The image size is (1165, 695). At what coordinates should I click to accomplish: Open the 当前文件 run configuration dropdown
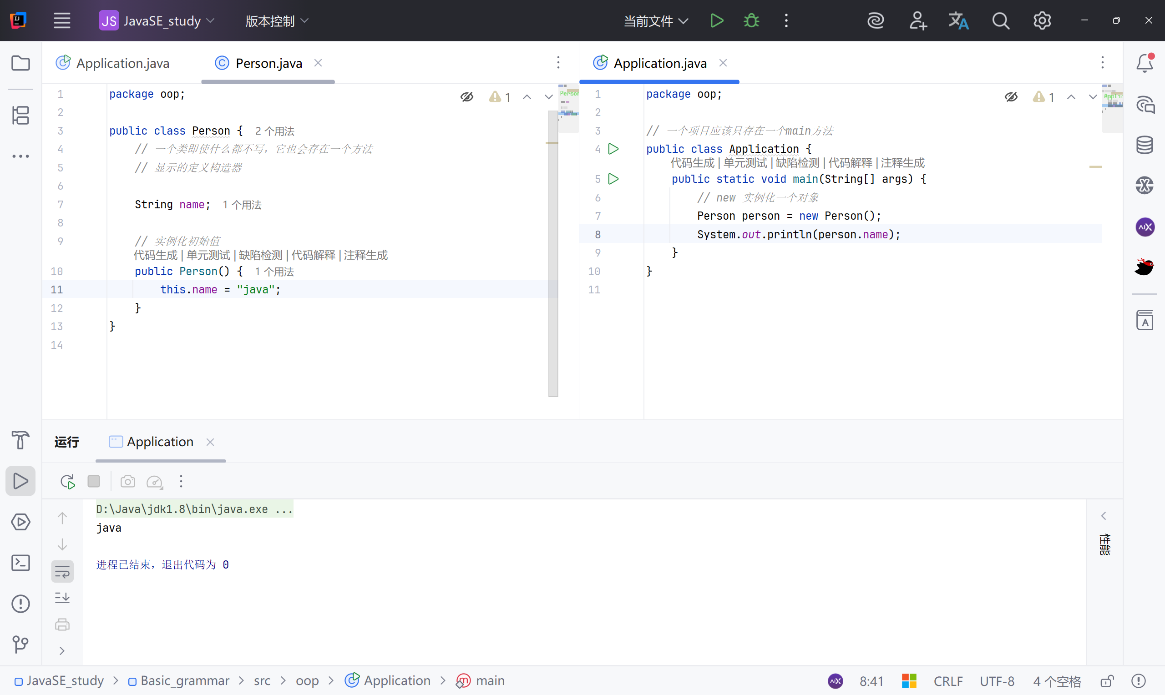click(655, 20)
